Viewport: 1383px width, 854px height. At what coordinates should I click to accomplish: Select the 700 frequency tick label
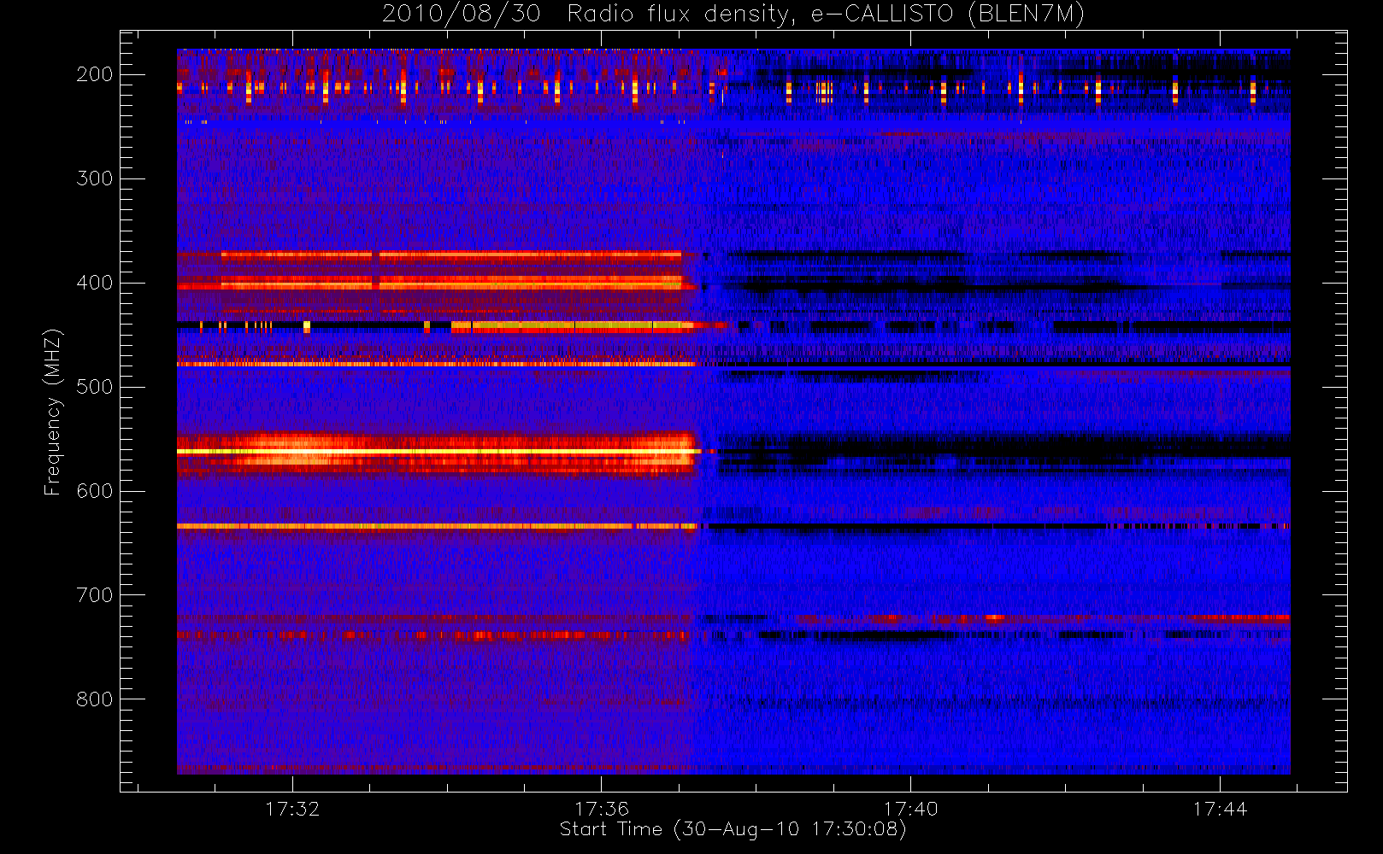coord(95,595)
